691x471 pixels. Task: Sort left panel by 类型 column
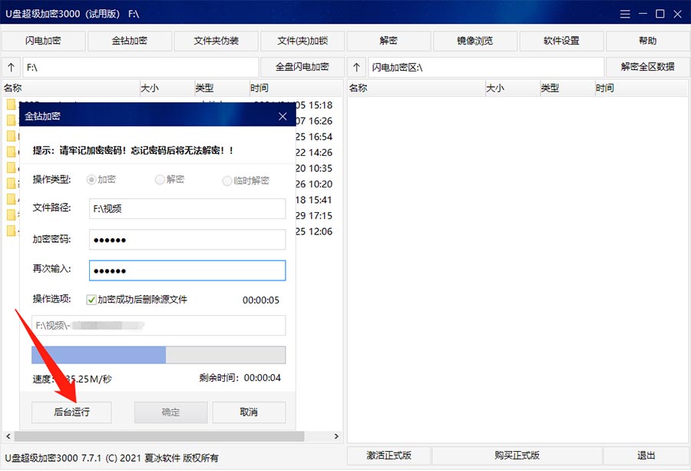tap(222, 88)
